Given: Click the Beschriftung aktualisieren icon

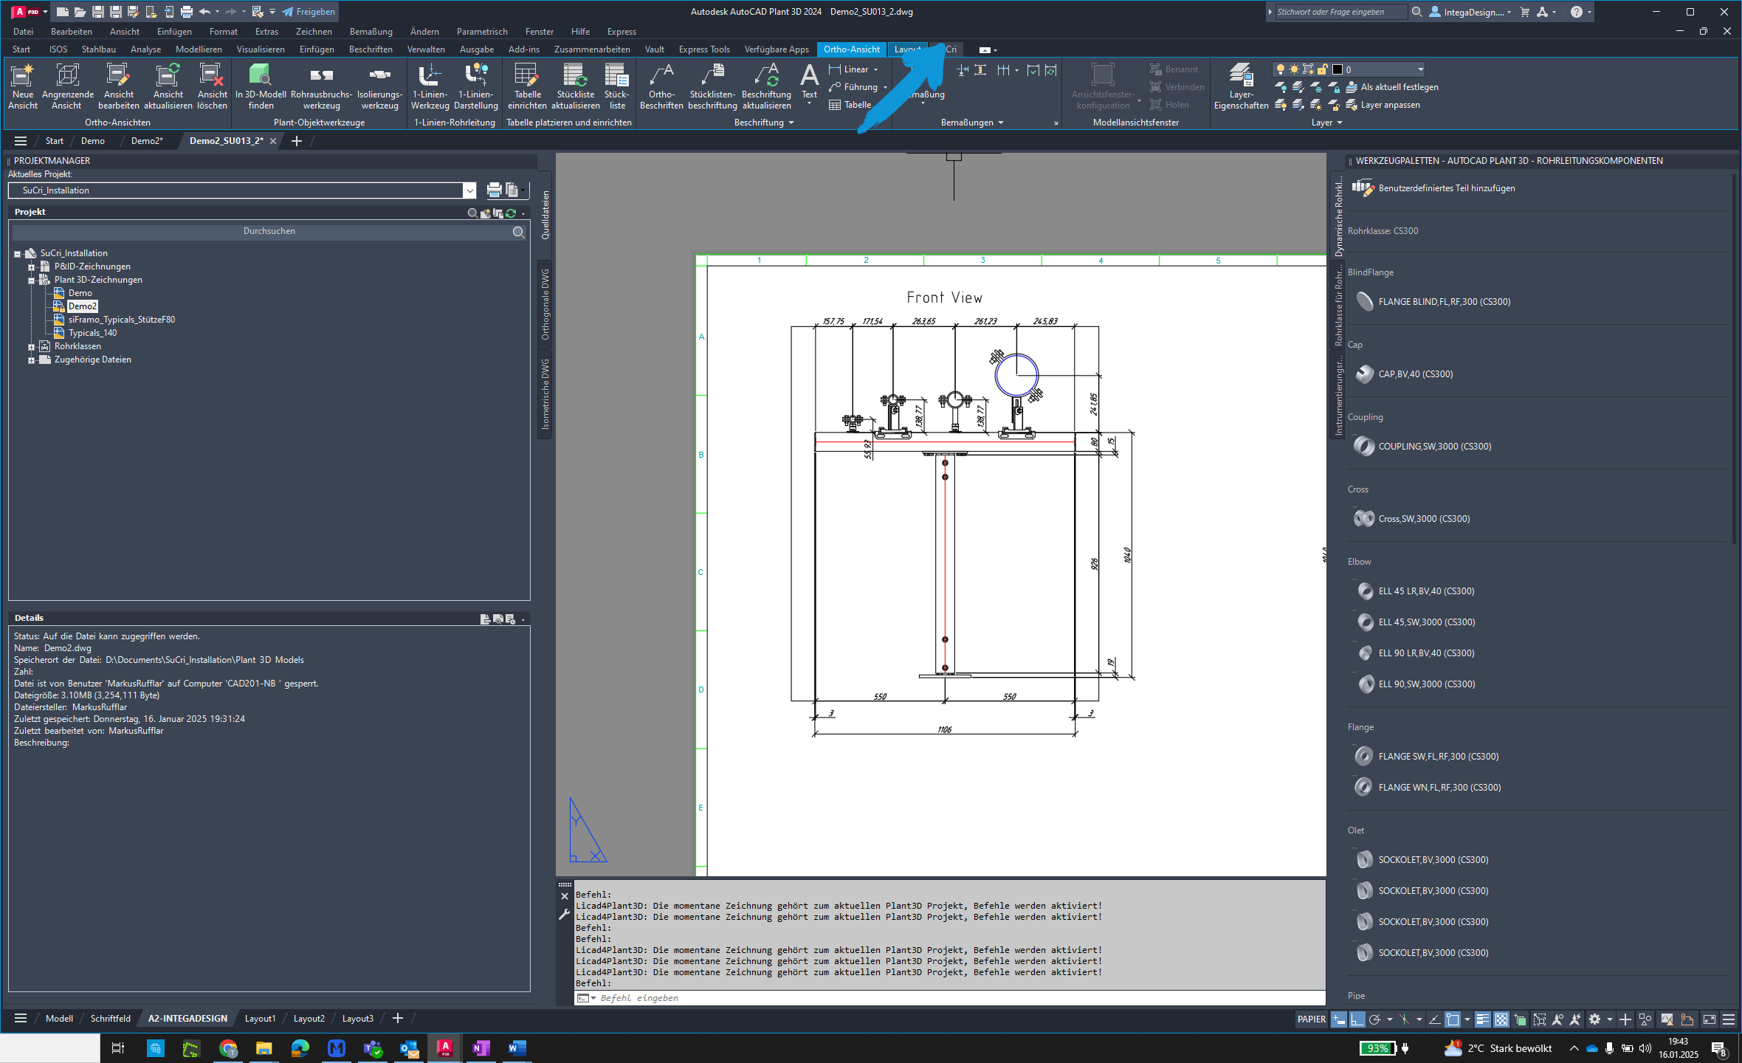Looking at the screenshot, I should click(764, 86).
